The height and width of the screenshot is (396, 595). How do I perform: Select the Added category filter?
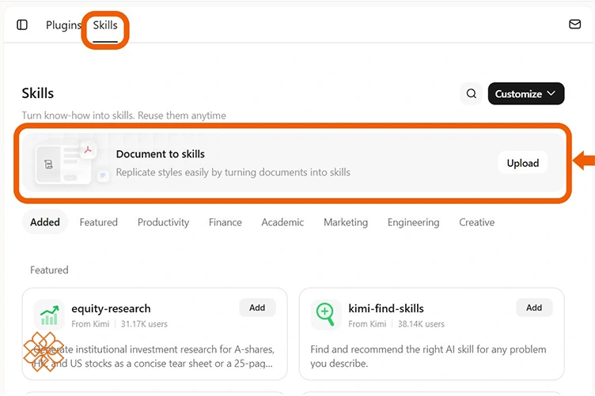tap(45, 222)
